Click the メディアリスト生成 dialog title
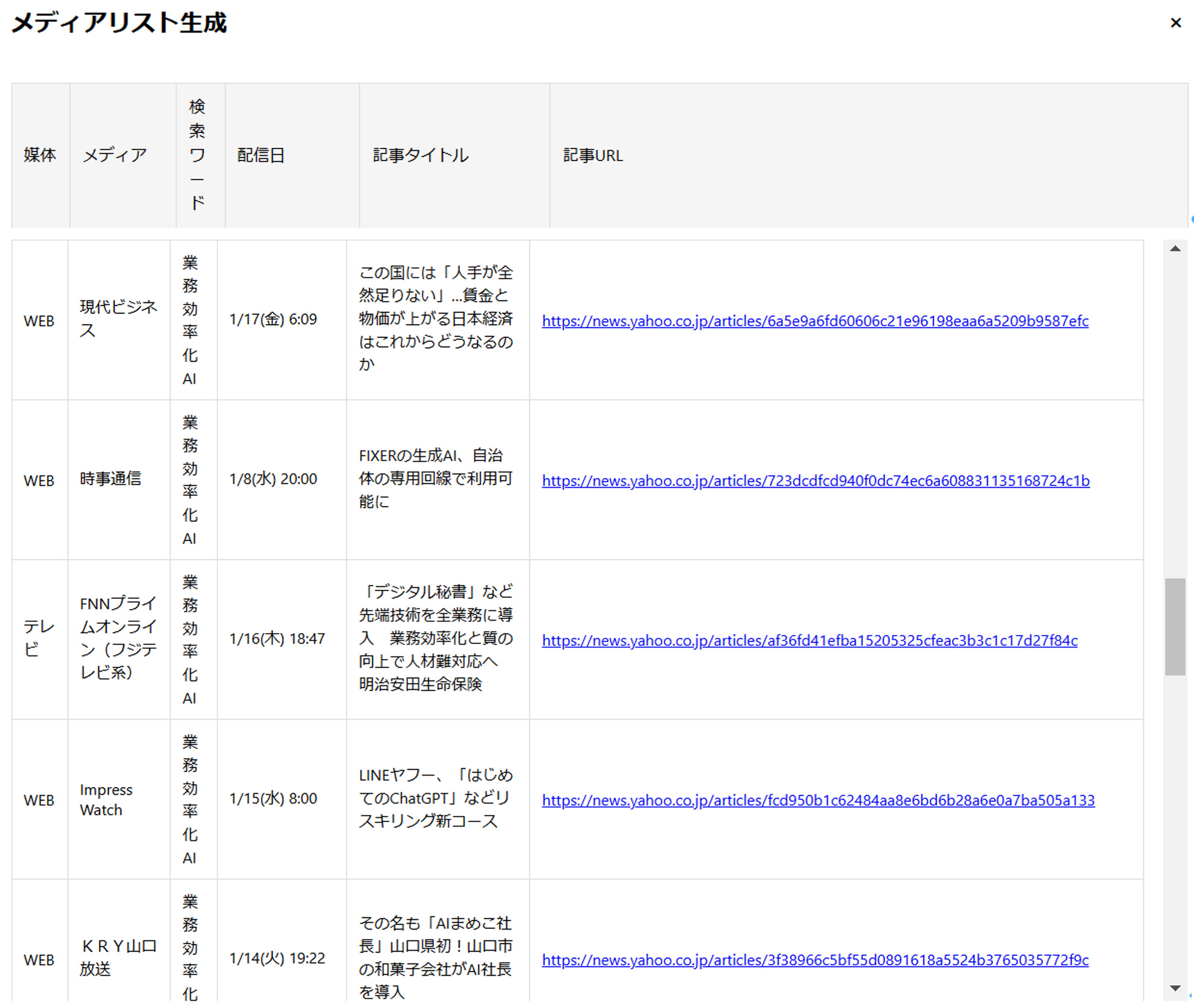Image resolution: width=1194 pixels, height=1005 pixels. (119, 23)
